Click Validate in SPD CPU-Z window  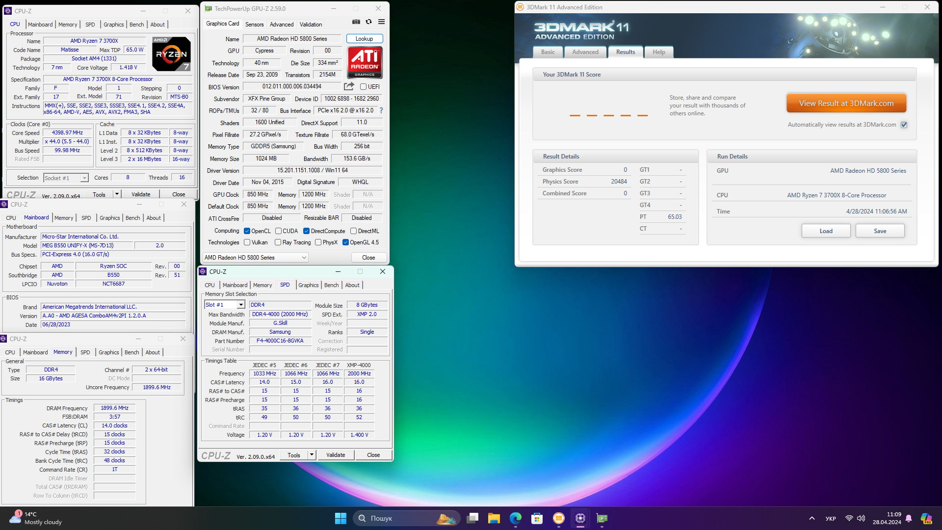pyautogui.click(x=336, y=455)
